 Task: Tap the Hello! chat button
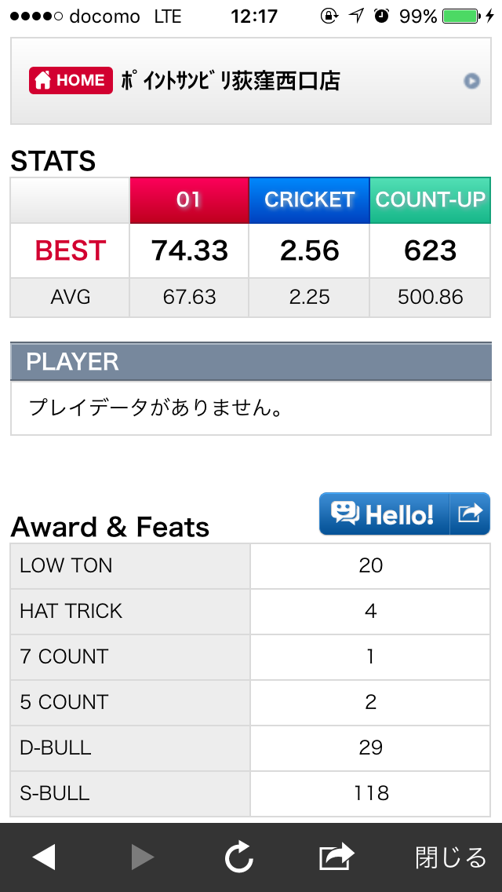[384, 514]
